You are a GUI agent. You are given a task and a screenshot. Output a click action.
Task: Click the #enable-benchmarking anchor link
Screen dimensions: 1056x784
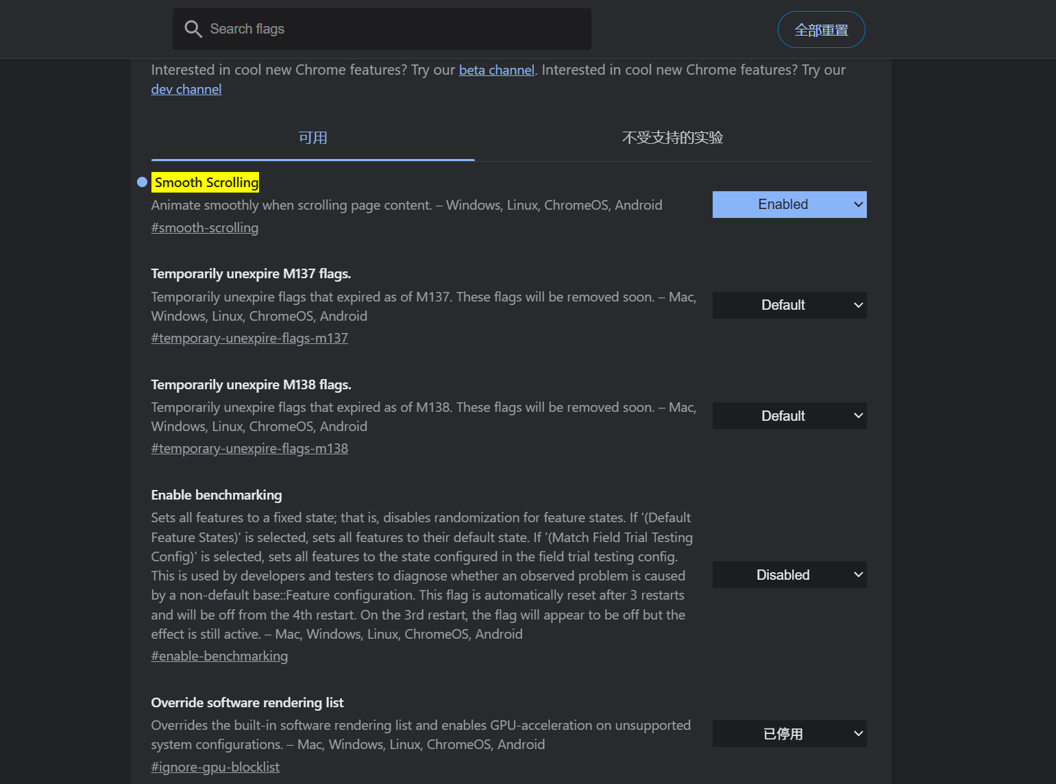[219, 656]
